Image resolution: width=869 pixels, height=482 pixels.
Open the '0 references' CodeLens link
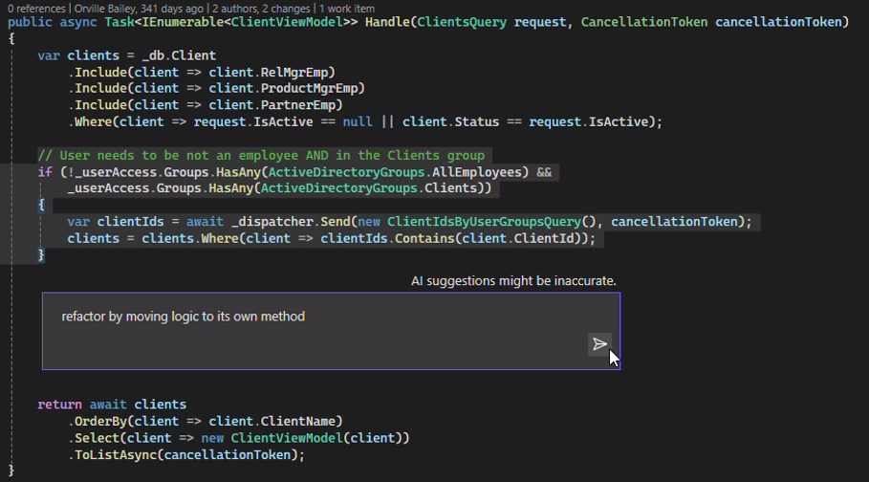36,9
